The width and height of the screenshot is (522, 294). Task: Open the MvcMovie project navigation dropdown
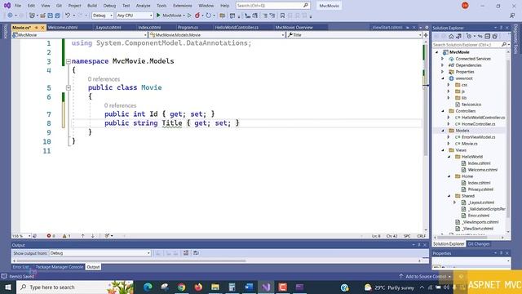coord(80,34)
